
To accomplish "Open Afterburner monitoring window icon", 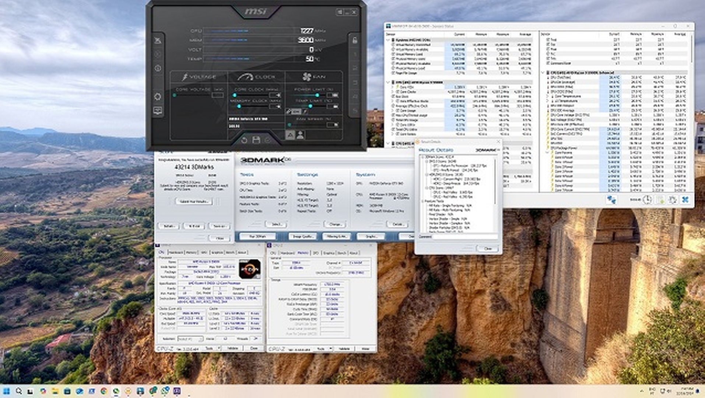I will tap(158, 111).
